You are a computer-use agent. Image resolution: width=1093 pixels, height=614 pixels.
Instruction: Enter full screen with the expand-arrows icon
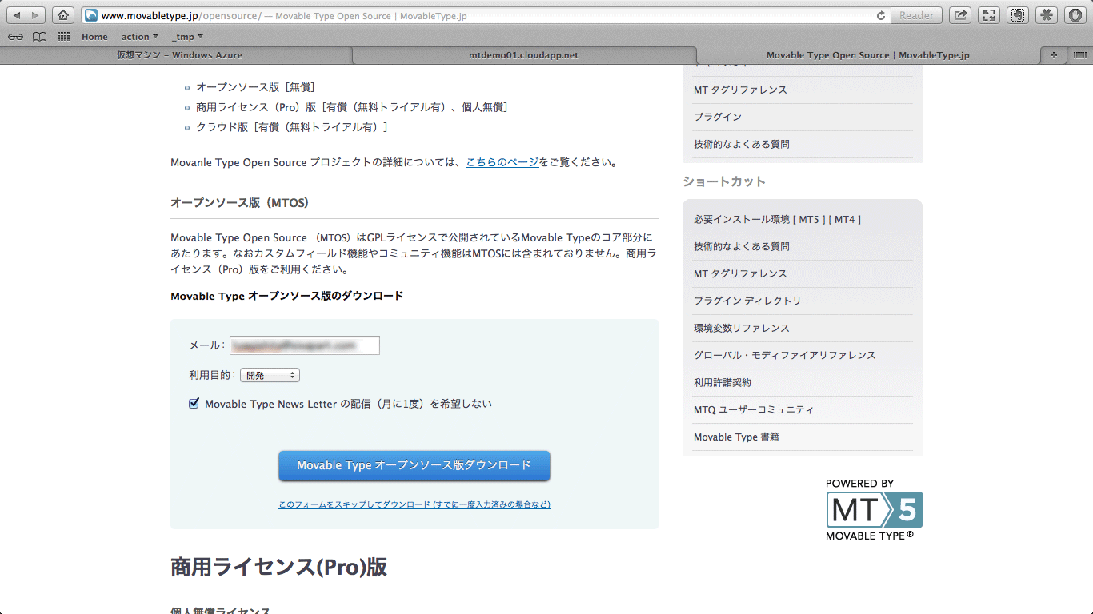[989, 15]
